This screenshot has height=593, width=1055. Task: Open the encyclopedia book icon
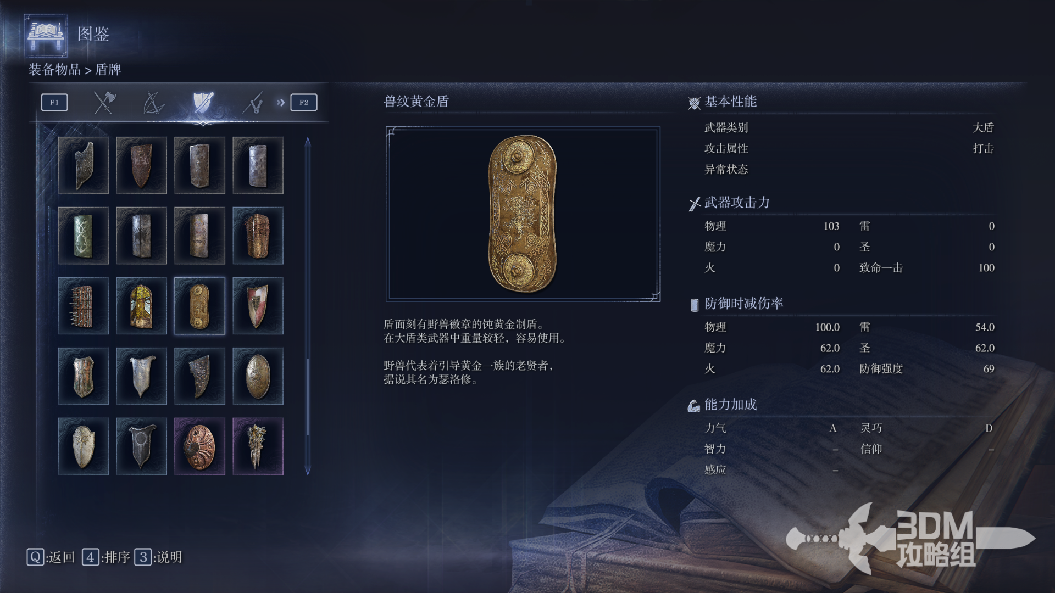click(x=46, y=35)
